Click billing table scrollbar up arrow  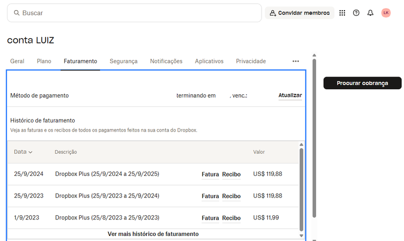(301, 145)
